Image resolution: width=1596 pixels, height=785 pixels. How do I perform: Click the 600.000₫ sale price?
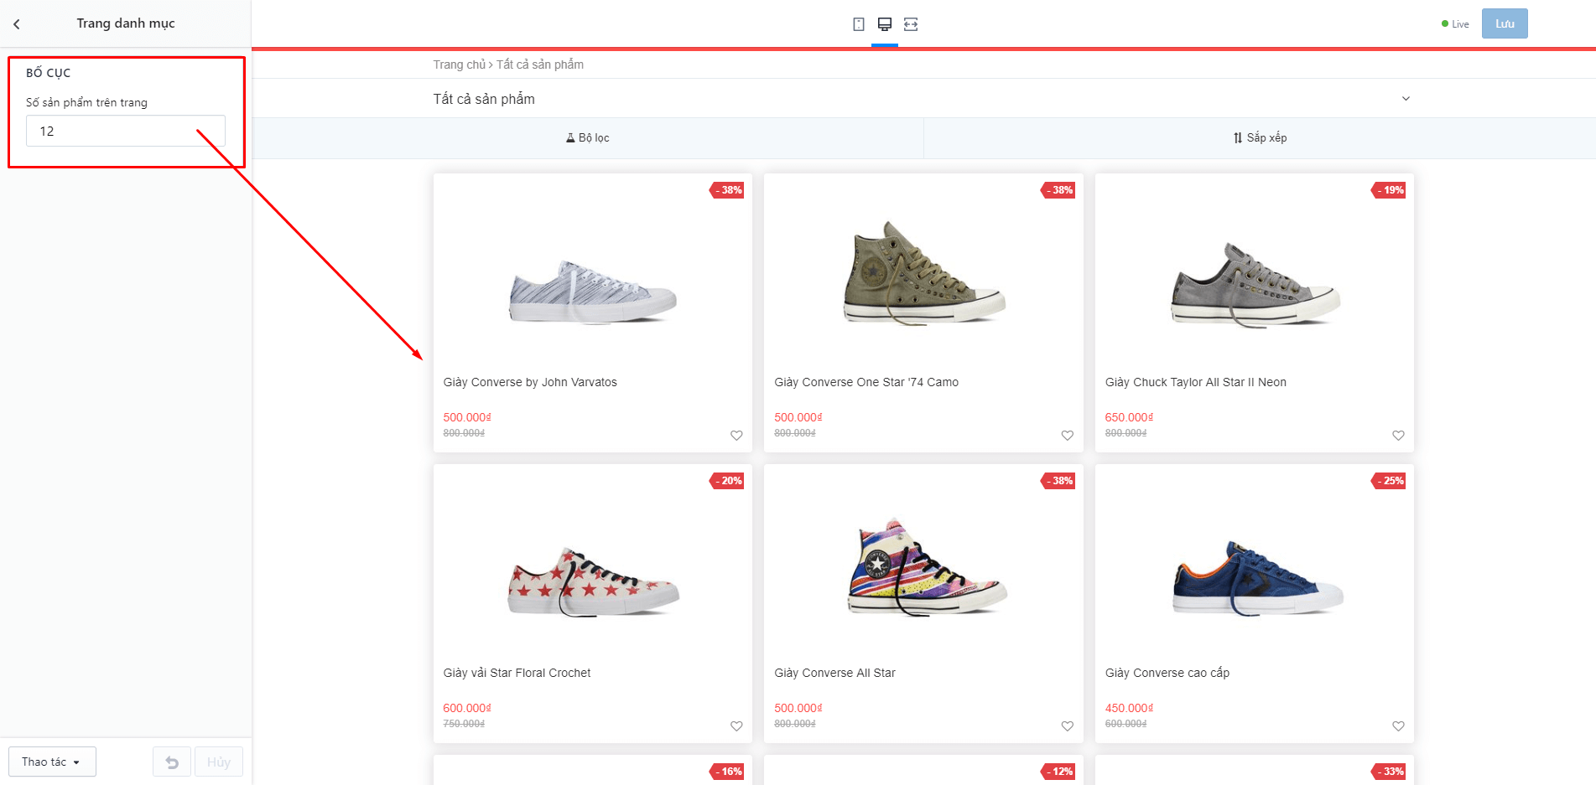[x=467, y=708]
